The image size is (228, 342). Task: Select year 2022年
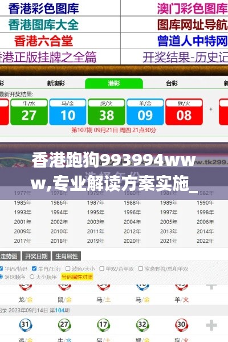pyautogui.click(x=205, y=241)
